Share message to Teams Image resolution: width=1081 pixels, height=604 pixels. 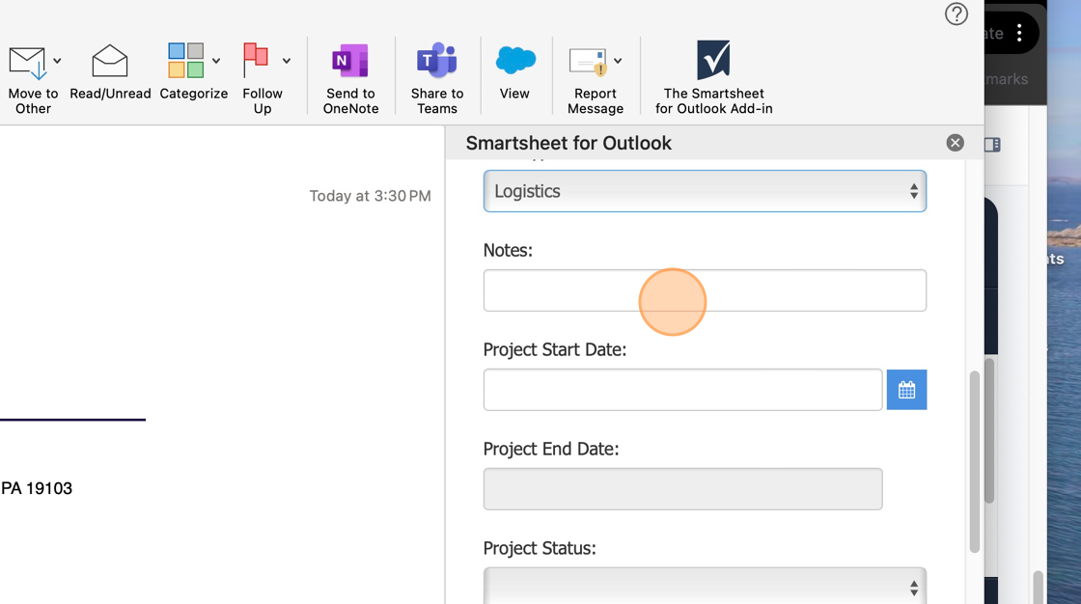tap(437, 77)
